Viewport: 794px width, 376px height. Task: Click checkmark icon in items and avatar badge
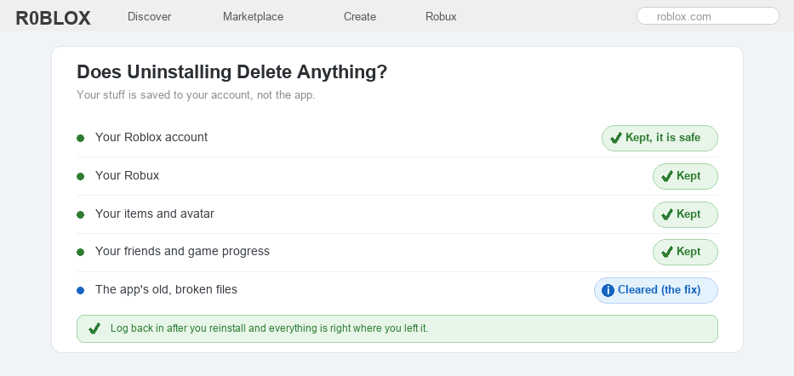point(667,214)
